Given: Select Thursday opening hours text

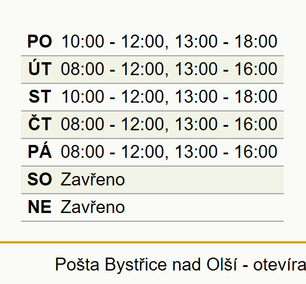Looking at the screenshot, I should click(169, 124).
